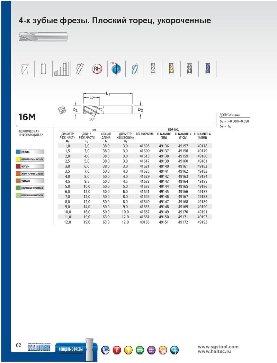The width and height of the screenshot is (277, 363).
Task: Click the end mill icon with blue ellipse
Action: [135, 69]
